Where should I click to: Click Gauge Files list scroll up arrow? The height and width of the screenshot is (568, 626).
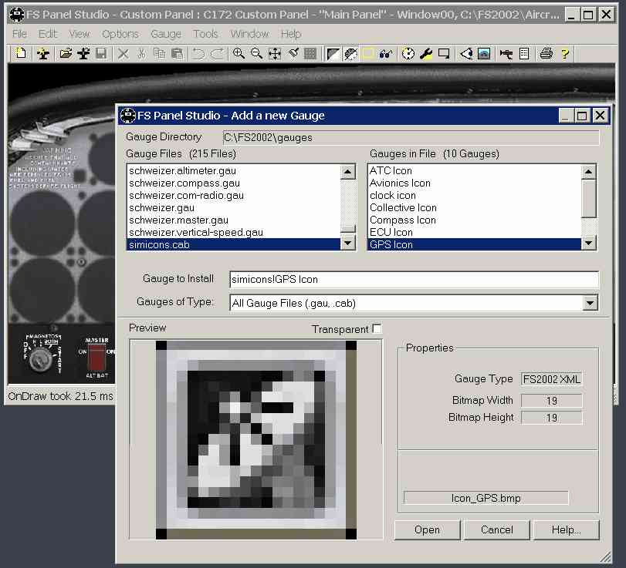(x=348, y=172)
